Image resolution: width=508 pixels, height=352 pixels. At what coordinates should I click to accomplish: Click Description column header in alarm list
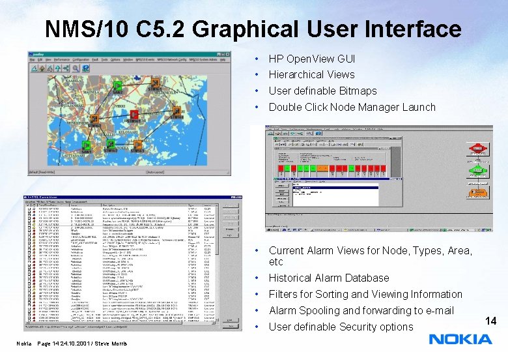click(x=145, y=205)
